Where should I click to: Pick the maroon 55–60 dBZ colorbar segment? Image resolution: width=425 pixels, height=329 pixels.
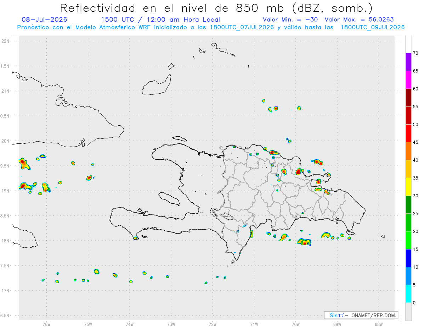408,98
